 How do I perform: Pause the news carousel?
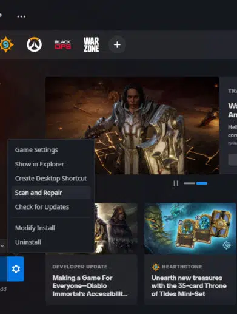click(x=176, y=183)
